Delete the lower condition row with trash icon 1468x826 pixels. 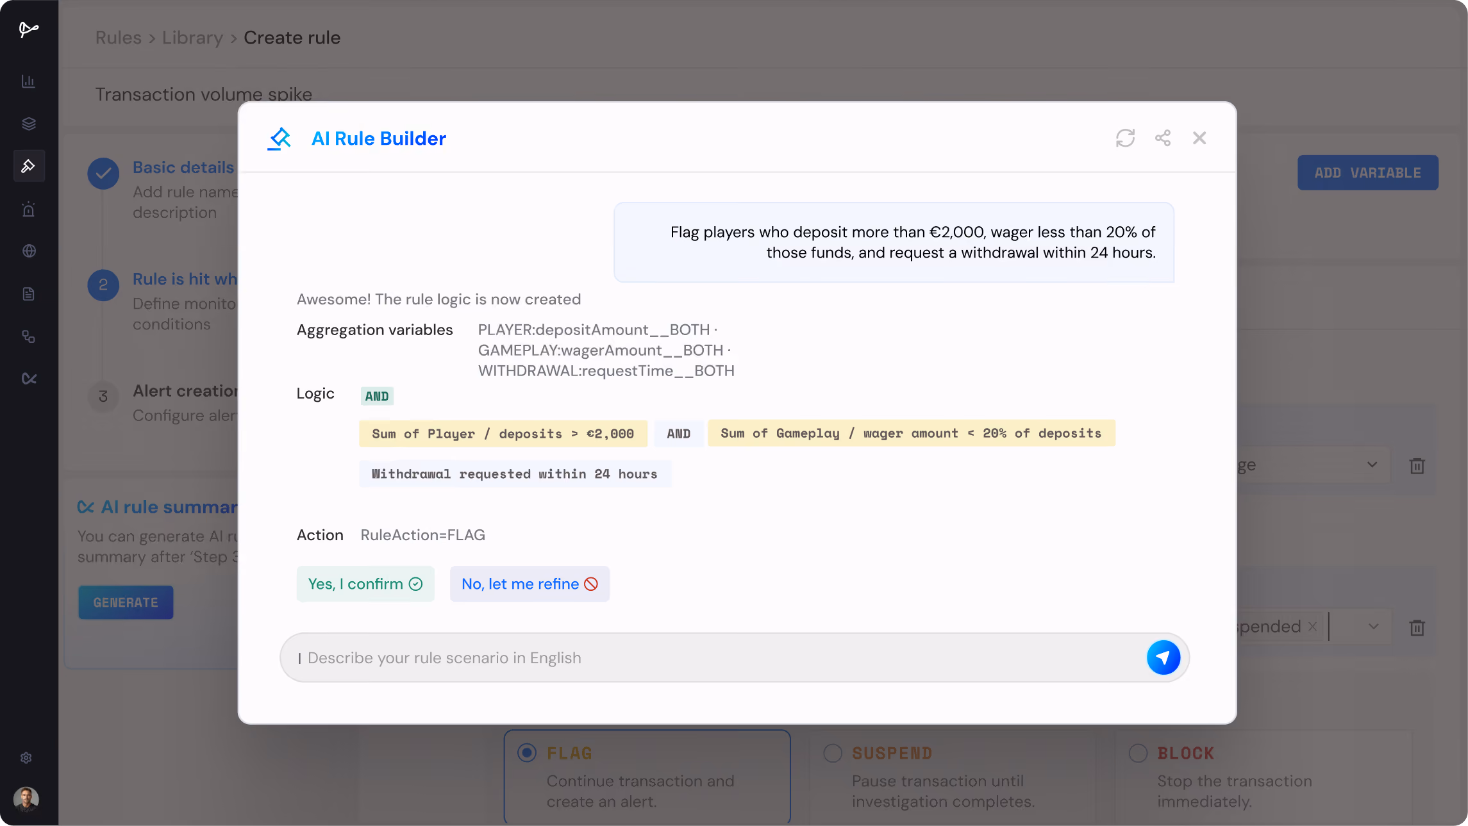[x=1417, y=627]
